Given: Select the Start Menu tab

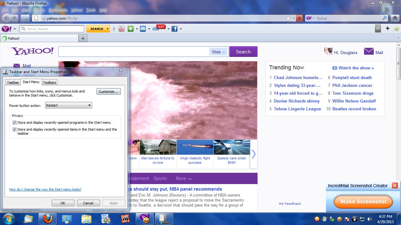Looking at the screenshot, I should (x=31, y=82).
